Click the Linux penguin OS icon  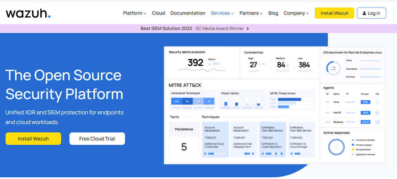[377, 102]
